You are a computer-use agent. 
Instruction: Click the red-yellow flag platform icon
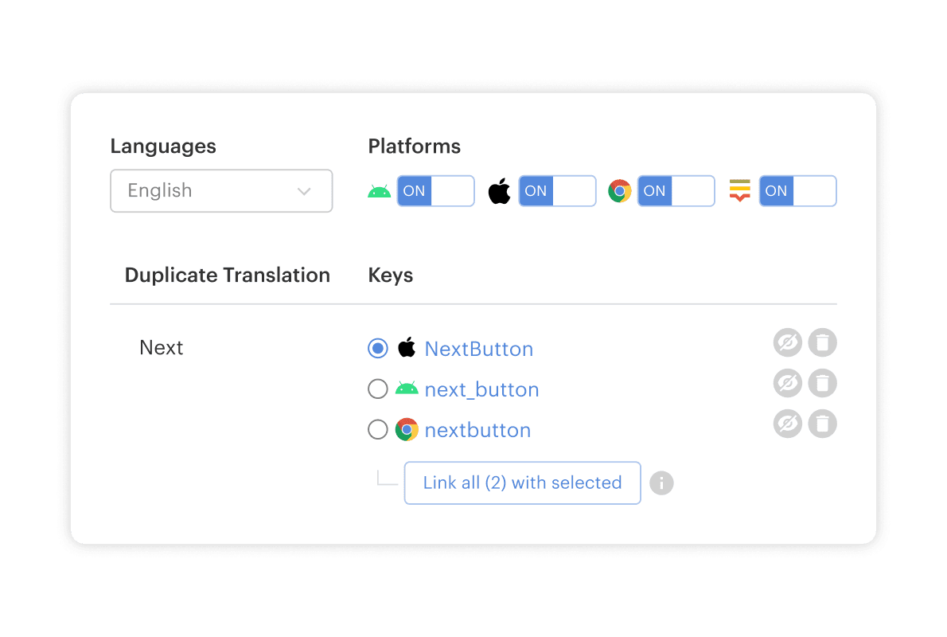(740, 191)
